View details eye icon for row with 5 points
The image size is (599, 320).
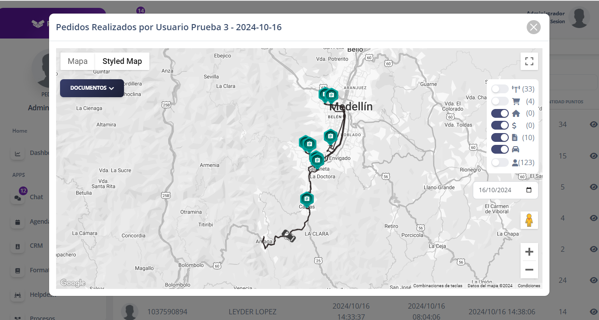click(x=594, y=187)
